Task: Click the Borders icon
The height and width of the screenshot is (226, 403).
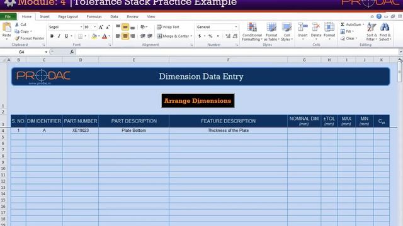Action: (80, 36)
